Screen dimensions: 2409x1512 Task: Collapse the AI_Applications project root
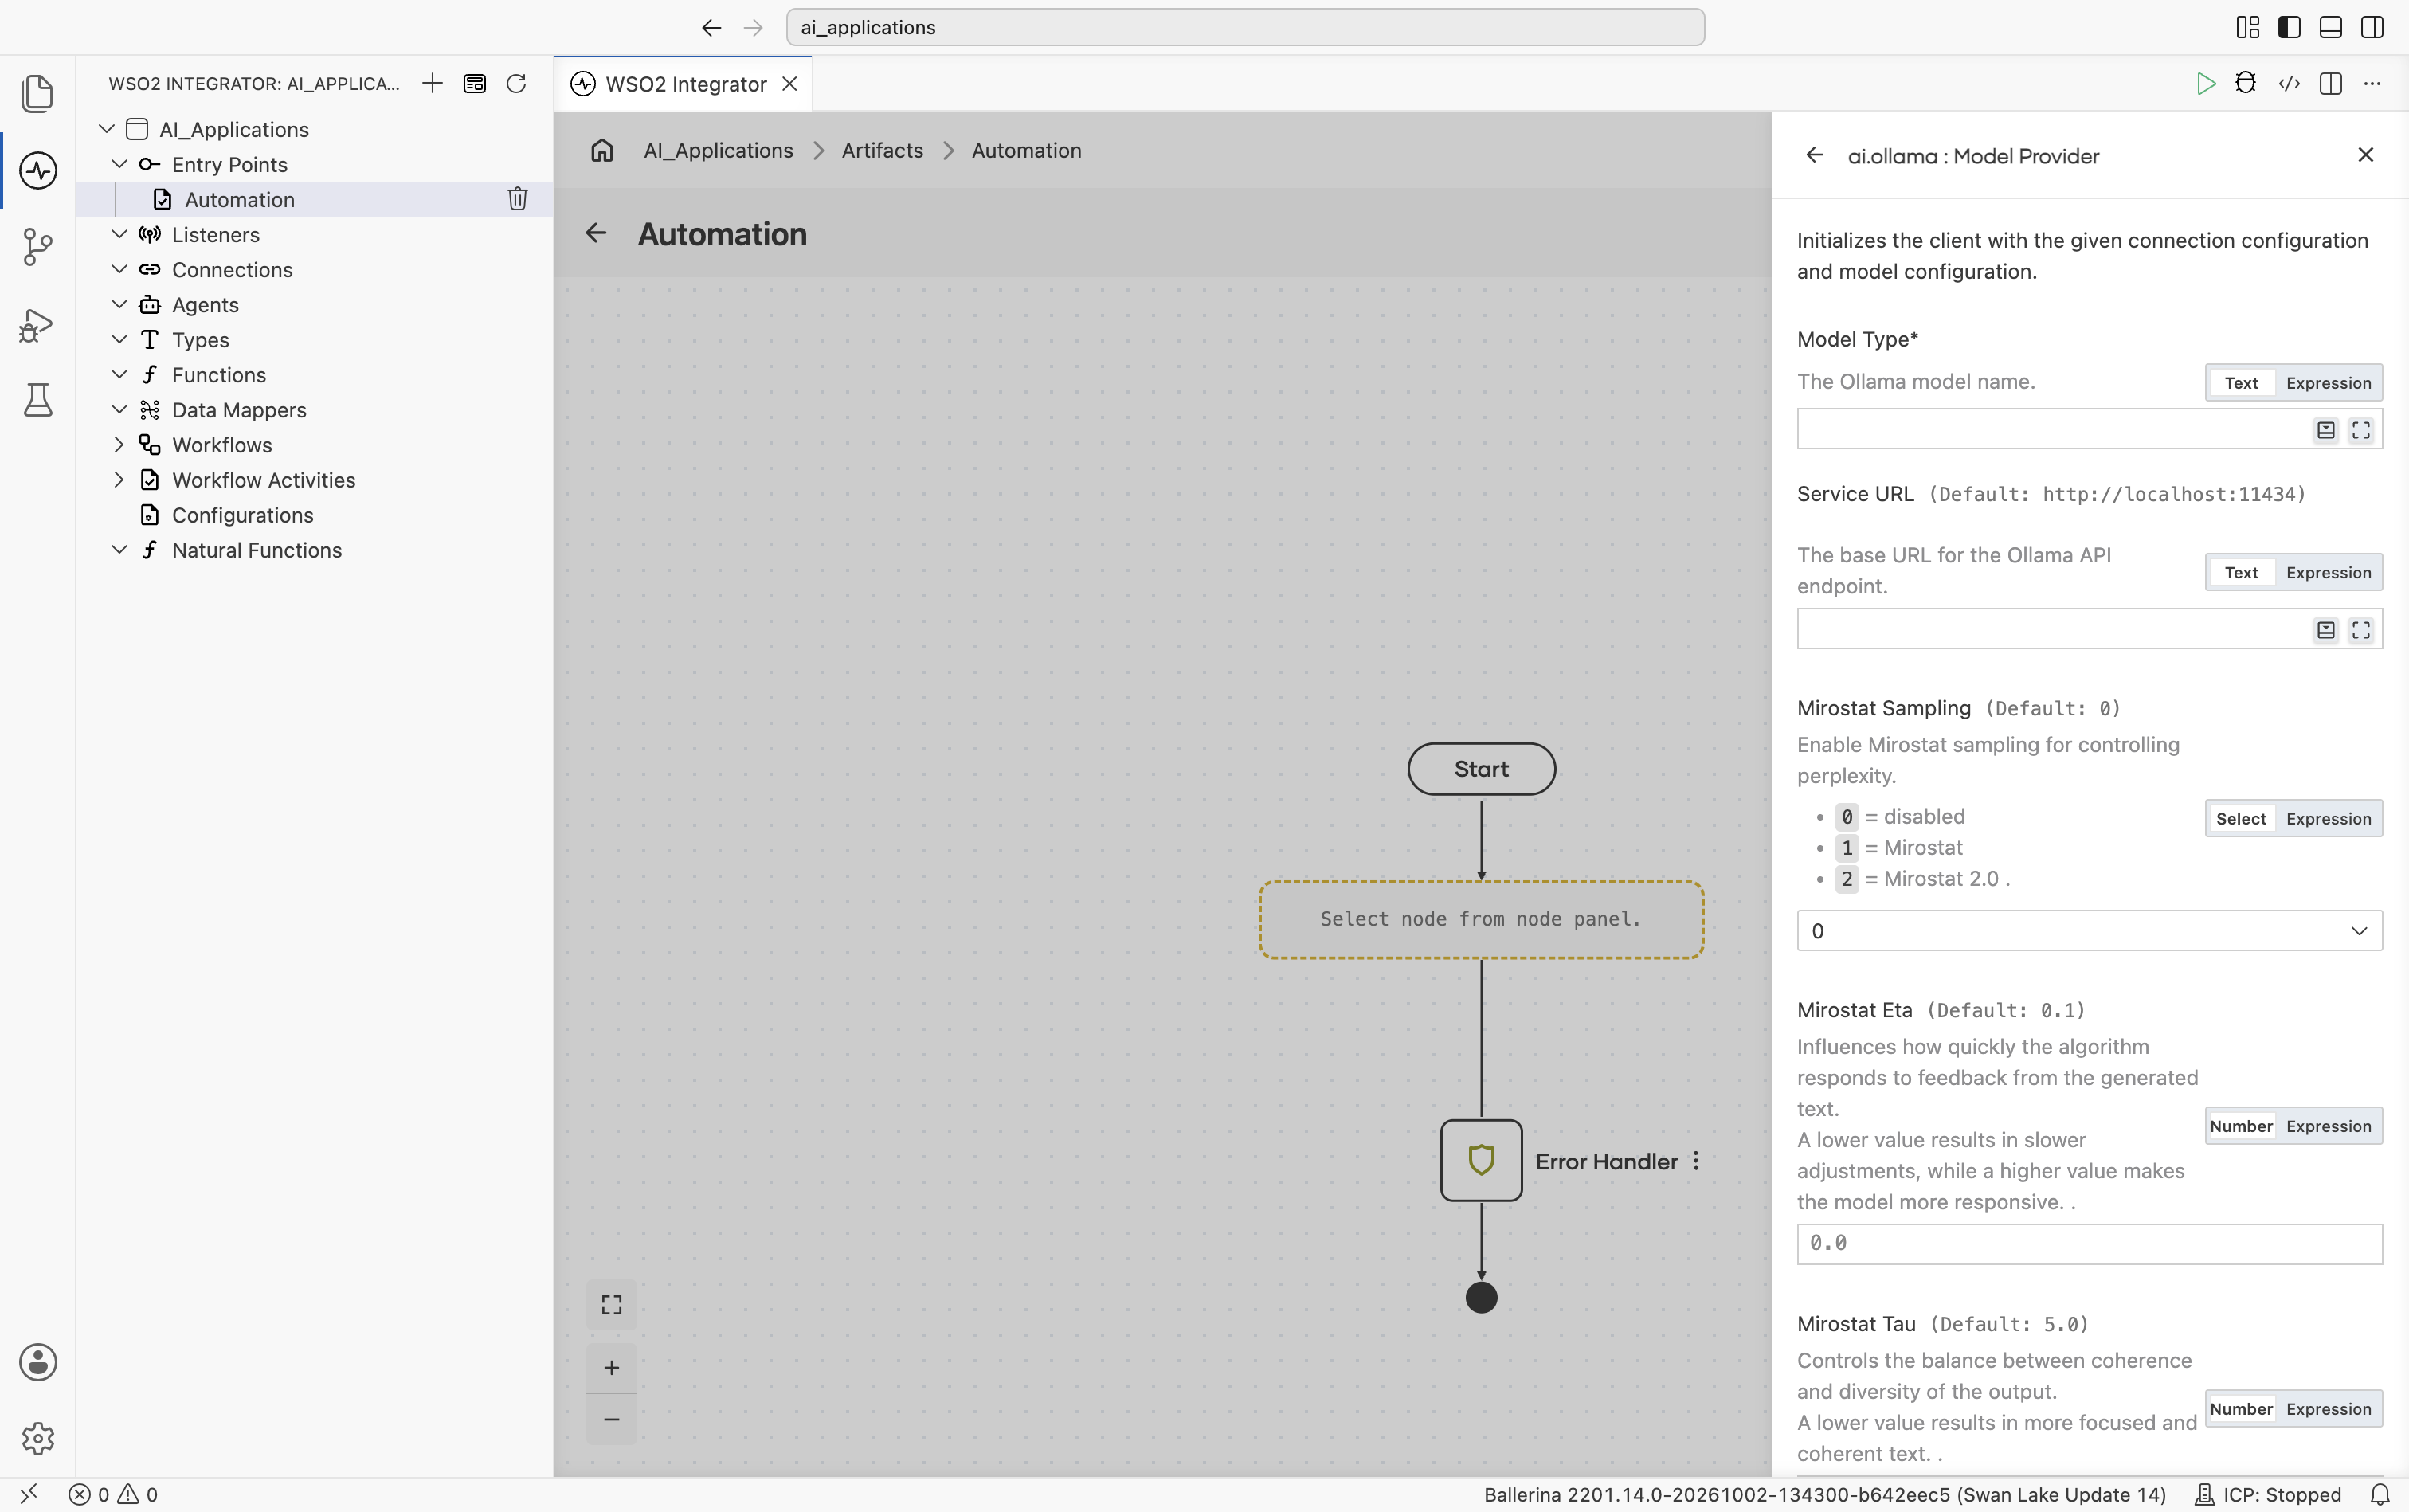tap(107, 129)
